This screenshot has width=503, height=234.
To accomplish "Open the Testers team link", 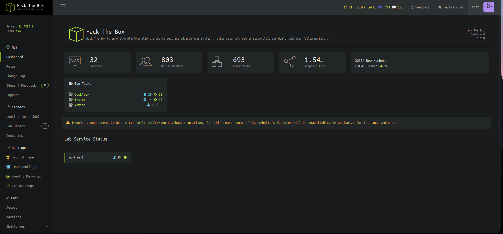I will pos(81,100).
